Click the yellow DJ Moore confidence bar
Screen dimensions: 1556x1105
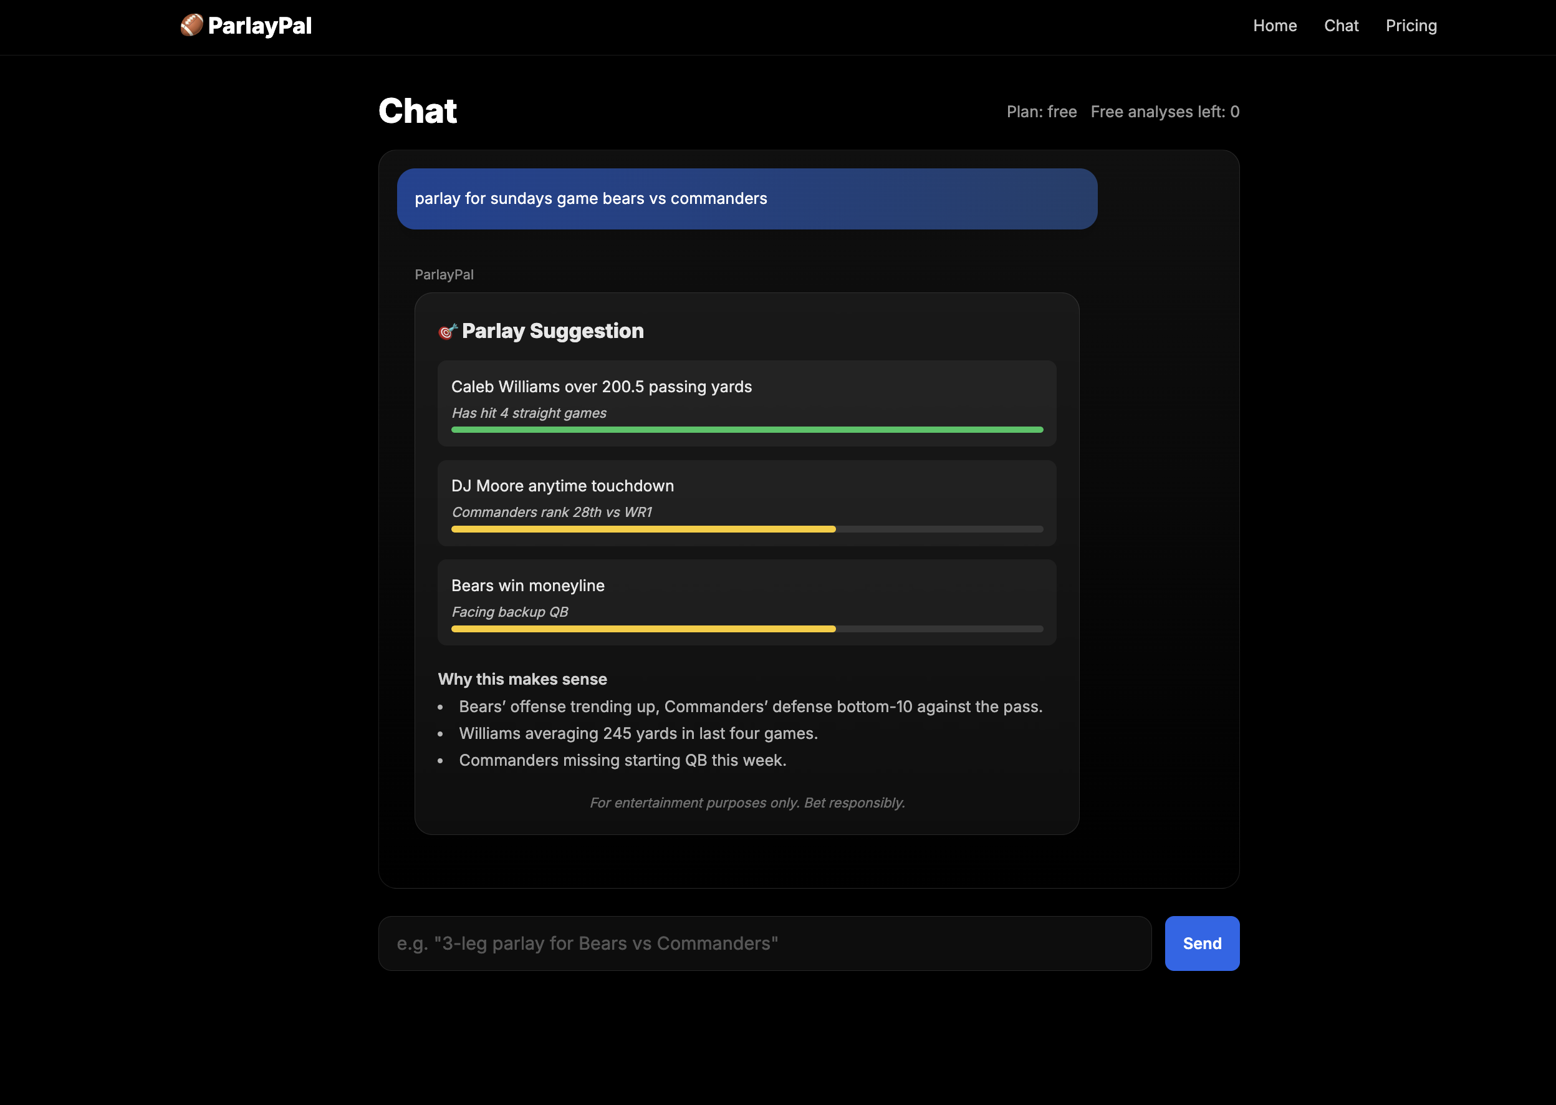643,529
